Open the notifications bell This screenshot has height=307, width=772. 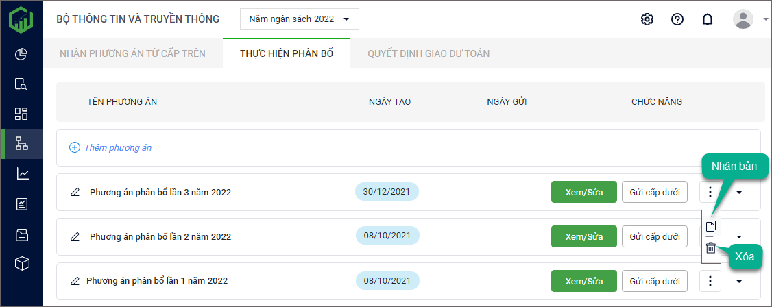click(x=708, y=19)
